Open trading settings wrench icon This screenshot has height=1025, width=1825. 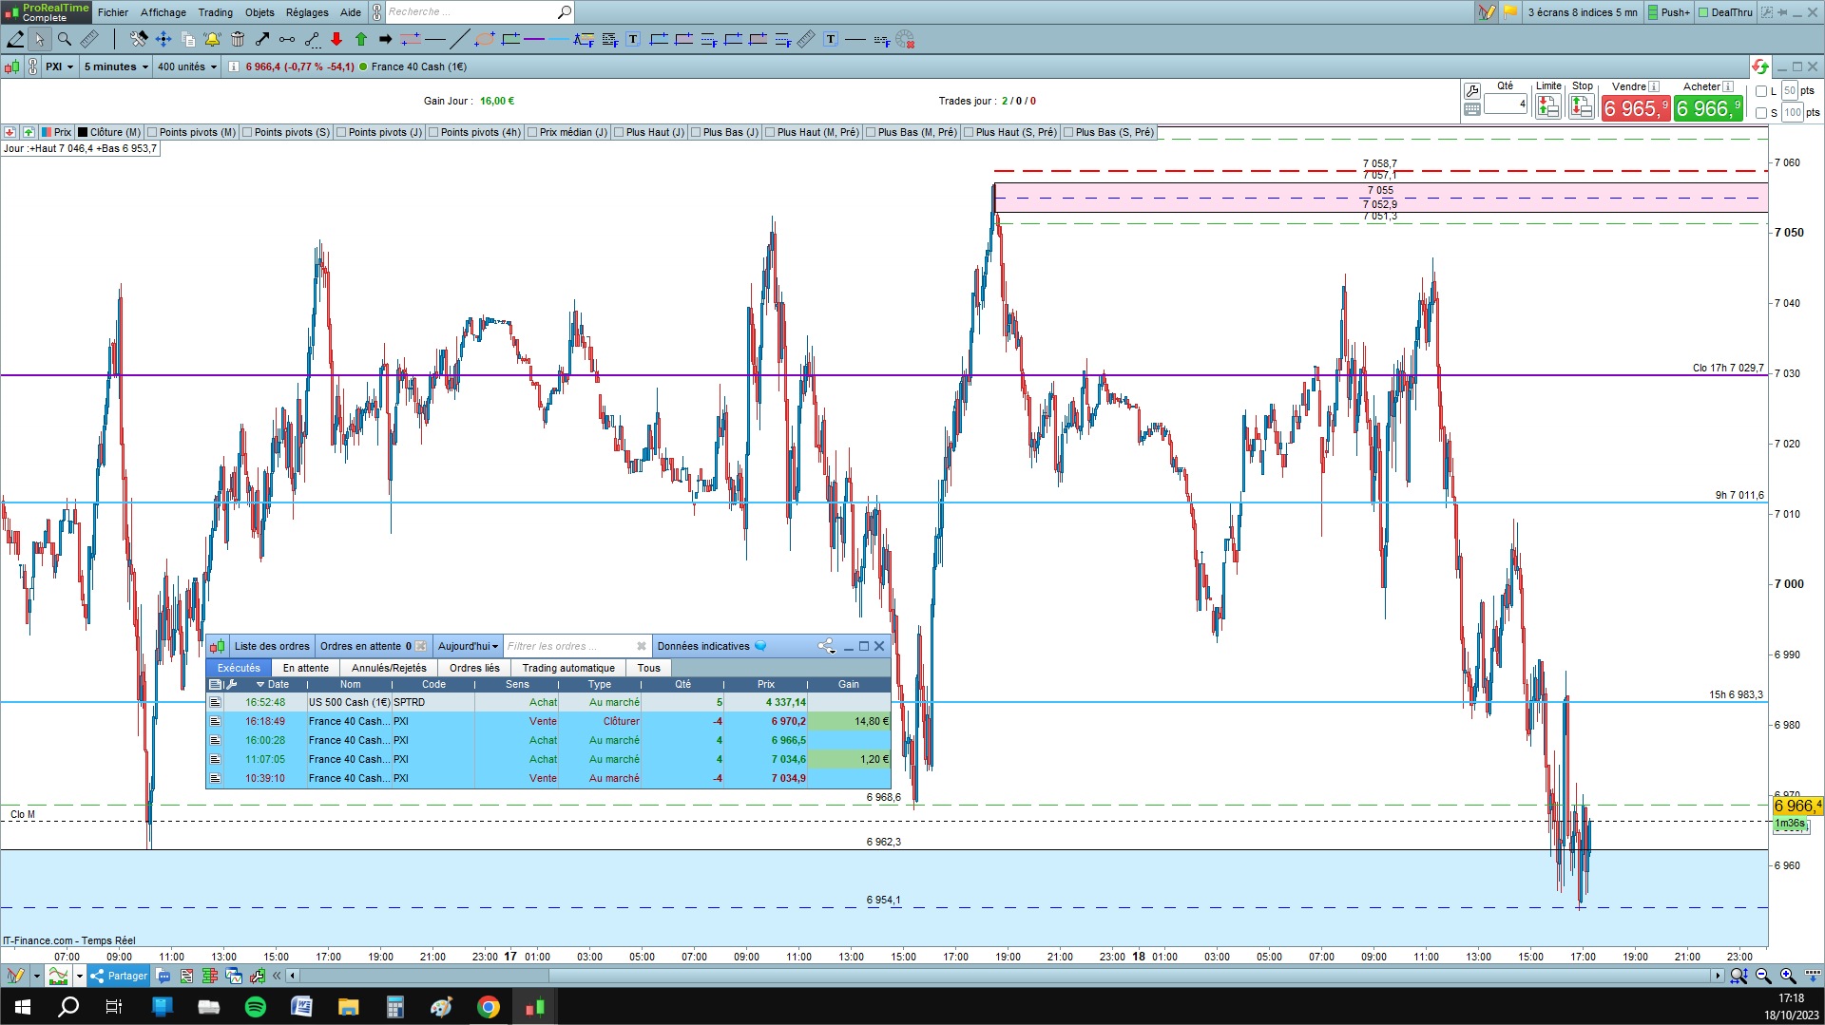tap(1472, 91)
